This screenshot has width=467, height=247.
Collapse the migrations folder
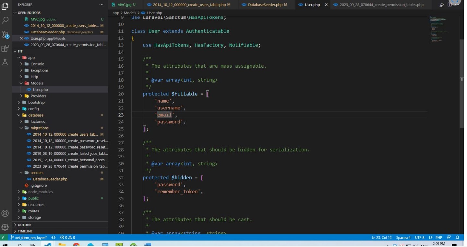(39, 128)
